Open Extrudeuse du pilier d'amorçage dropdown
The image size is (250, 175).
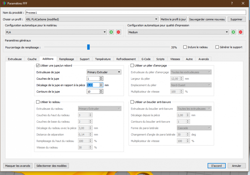pos(191,72)
